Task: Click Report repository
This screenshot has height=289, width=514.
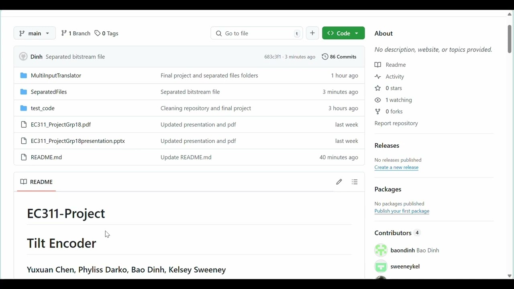Action: pyautogui.click(x=396, y=123)
